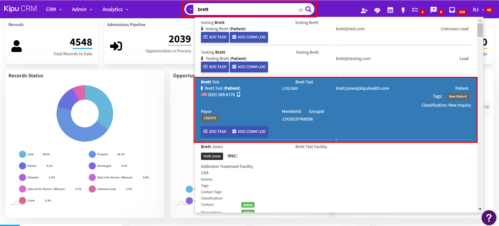Open the calendar icon in header
The width and height of the screenshot is (499, 226).
click(390, 10)
